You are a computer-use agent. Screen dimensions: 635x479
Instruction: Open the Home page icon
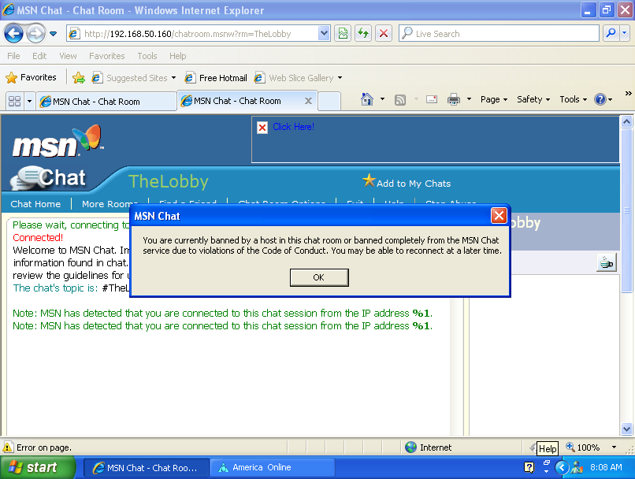coord(367,100)
